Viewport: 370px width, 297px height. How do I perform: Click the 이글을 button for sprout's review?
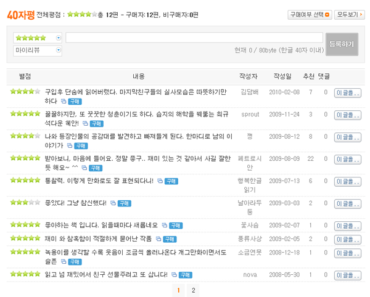348,115
